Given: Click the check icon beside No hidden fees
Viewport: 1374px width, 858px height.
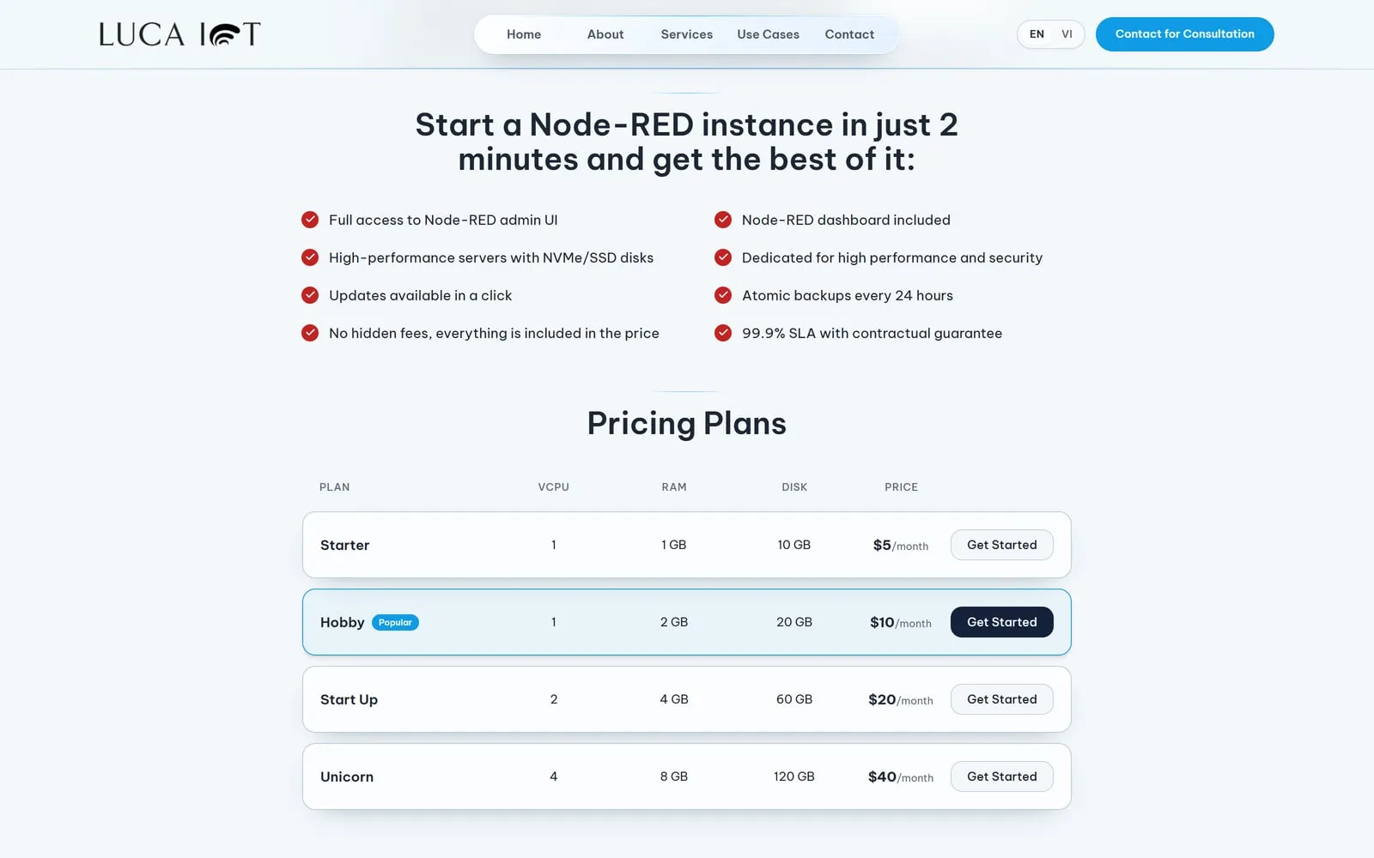Looking at the screenshot, I should pyautogui.click(x=310, y=333).
